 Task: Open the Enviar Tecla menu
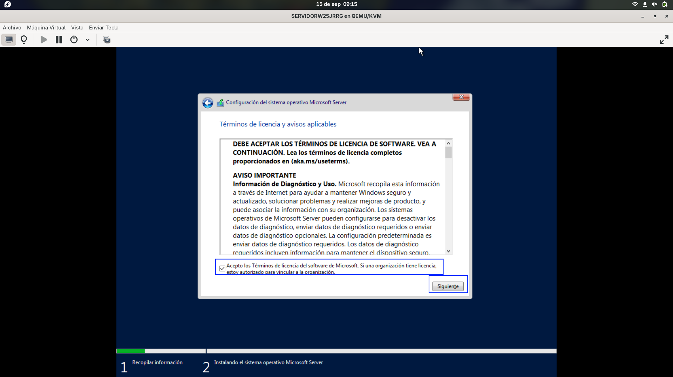tap(104, 28)
